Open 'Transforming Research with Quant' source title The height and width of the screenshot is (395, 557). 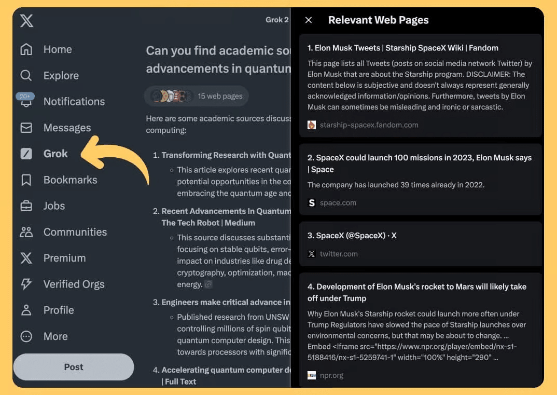click(226, 155)
